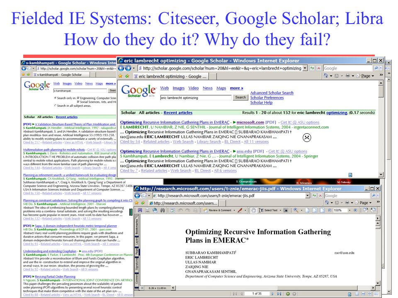The image size is (398, 298).
Task: Open address bar dropdown in emerac-jiis.pdf window
Action: pos(308,195)
